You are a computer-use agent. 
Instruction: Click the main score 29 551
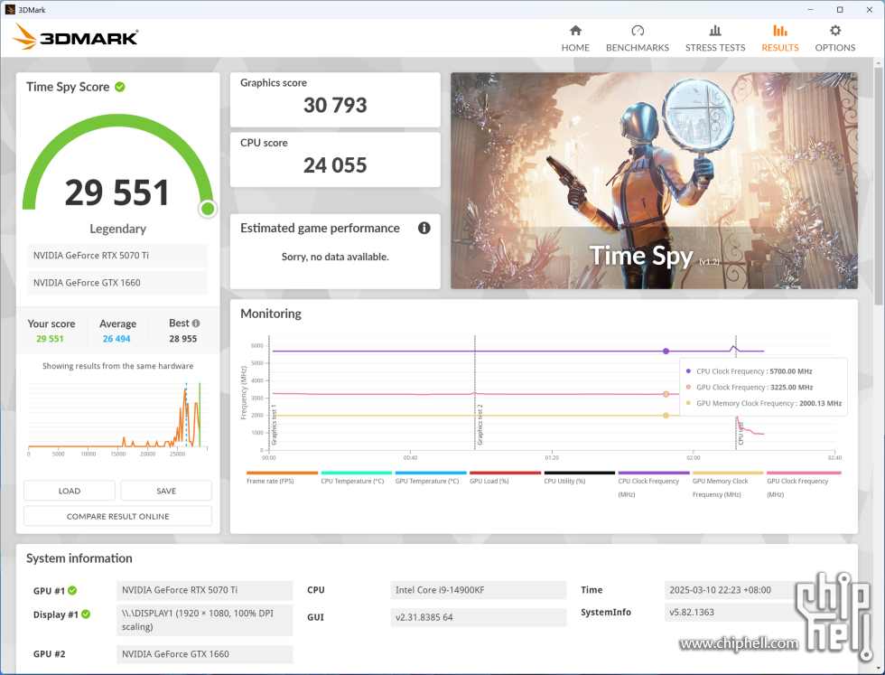(117, 192)
